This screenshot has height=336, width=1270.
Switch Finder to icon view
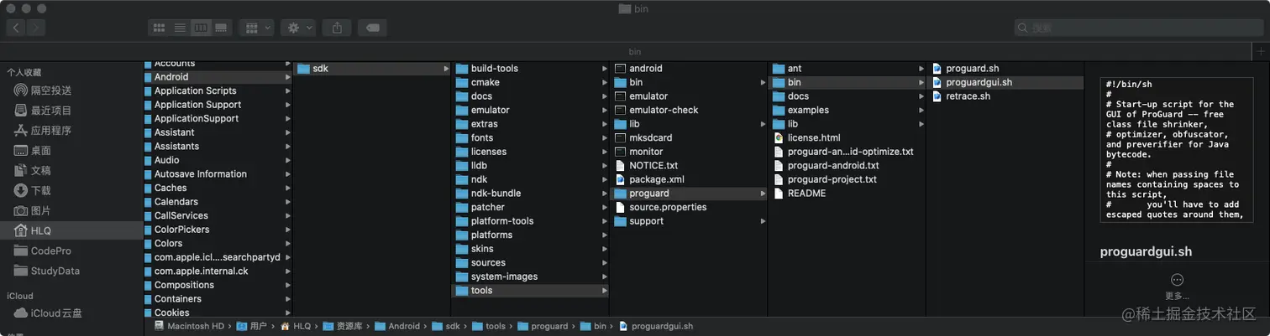click(159, 28)
